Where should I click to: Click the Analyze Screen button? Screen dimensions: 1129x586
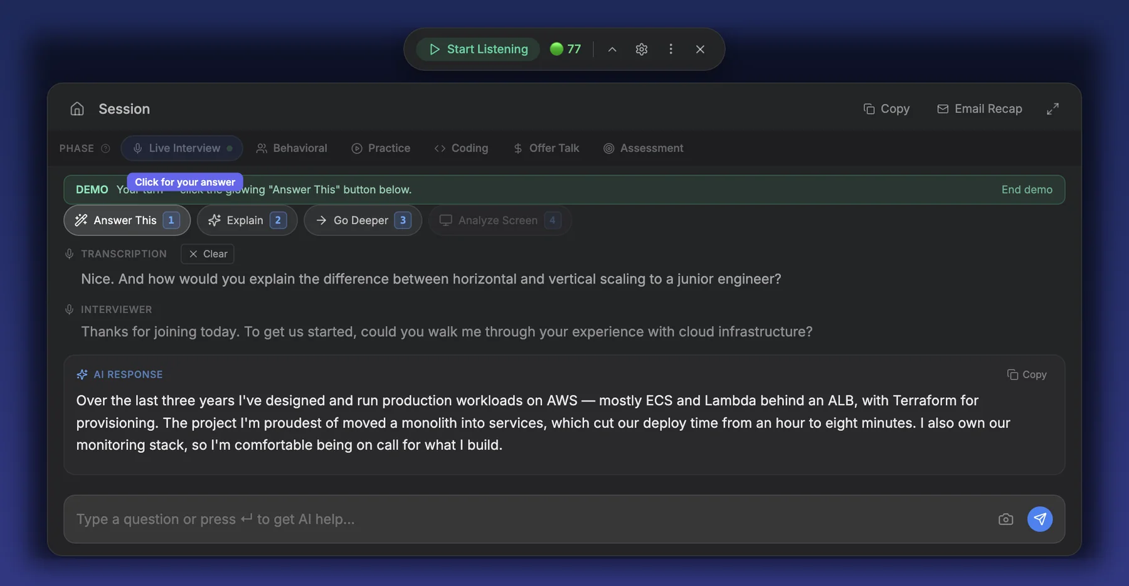tap(500, 220)
